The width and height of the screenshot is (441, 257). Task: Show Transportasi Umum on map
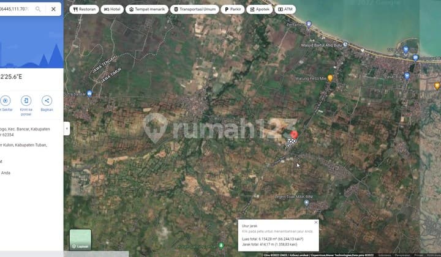[195, 9]
